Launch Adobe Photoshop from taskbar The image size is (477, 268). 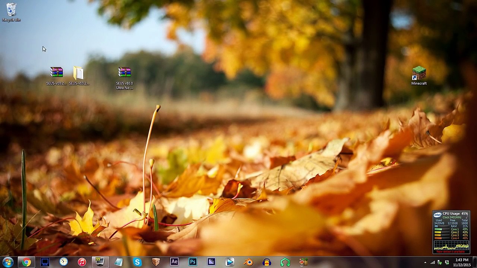point(193,262)
